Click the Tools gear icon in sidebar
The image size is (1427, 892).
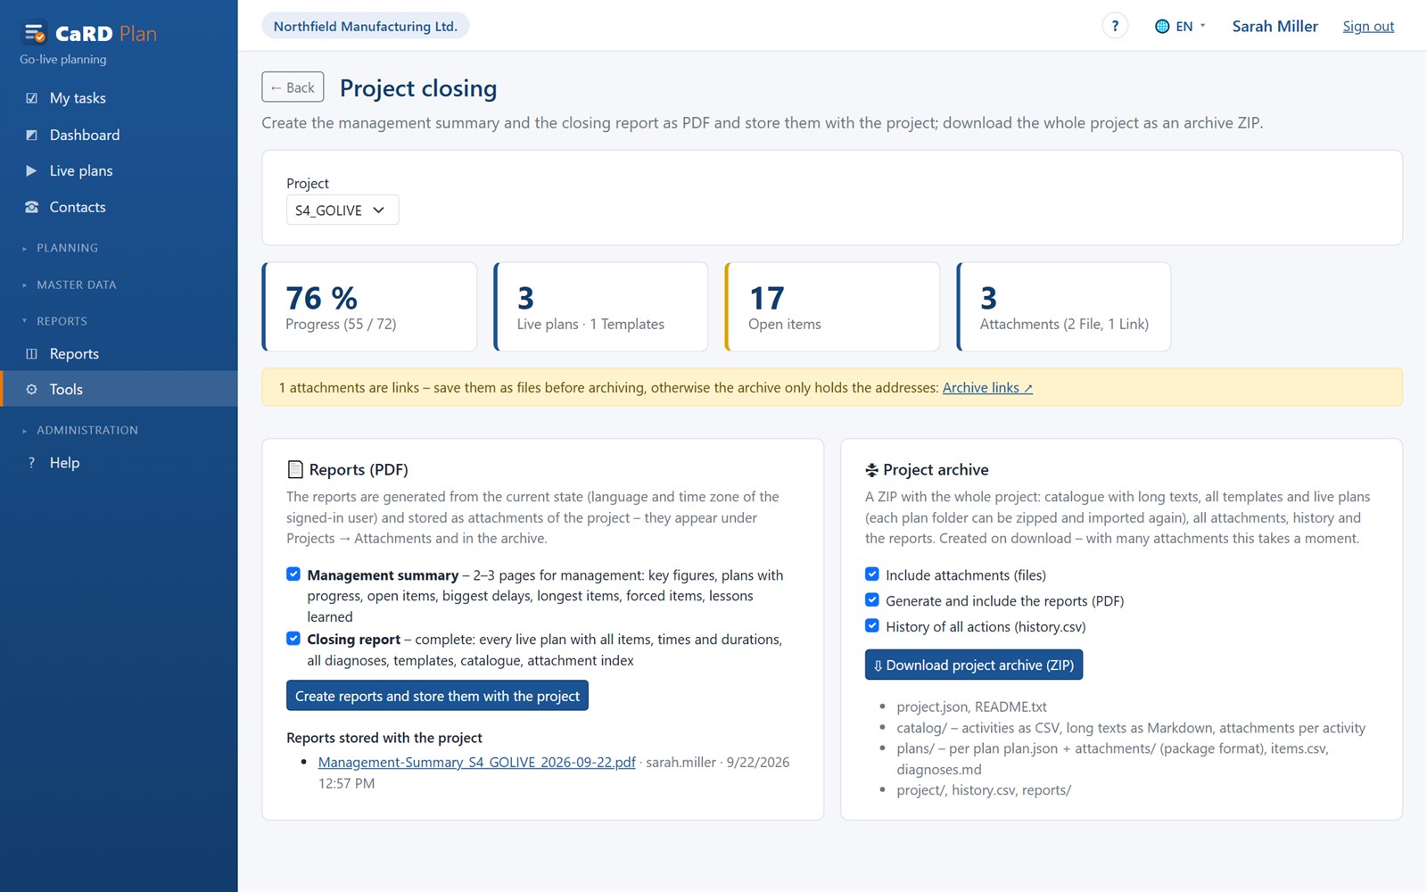coord(32,390)
